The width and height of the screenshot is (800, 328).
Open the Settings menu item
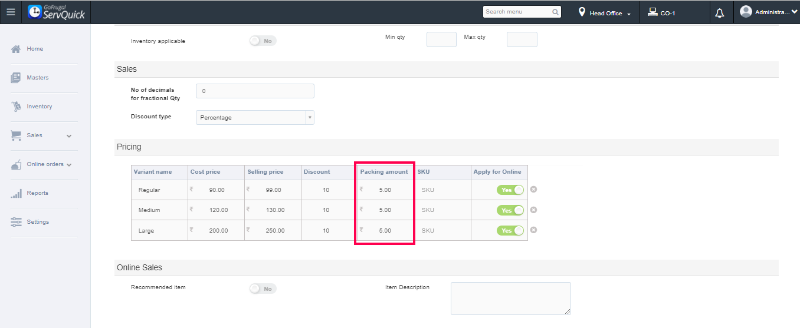click(x=38, y=222)
